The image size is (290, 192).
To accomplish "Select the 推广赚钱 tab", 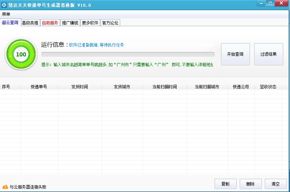I will click(70, 23).
